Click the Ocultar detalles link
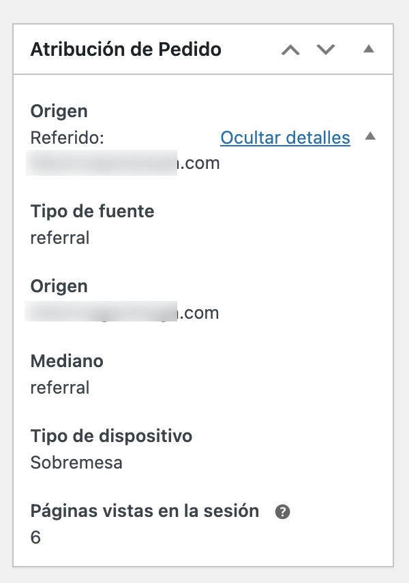The height and width of the screenshot is (583, 409). coord(285,137)
